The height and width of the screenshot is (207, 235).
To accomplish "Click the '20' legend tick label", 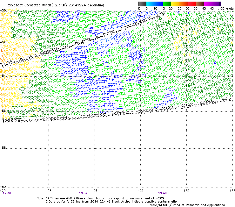I will point(171,9).
